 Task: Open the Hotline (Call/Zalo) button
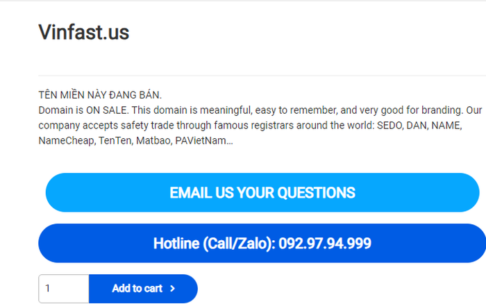click(262, 243)
